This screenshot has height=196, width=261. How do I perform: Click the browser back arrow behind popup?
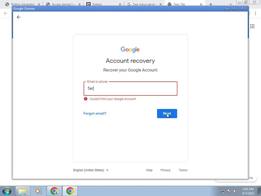point(6,13)
